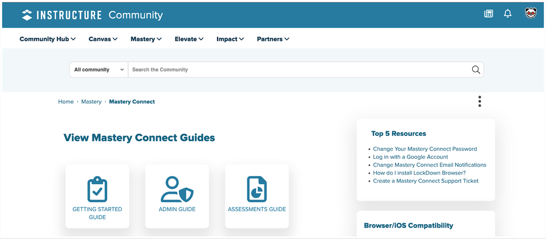Expand the Elevate menu
This screenshot has height=239, width=546.
point(189,39)
